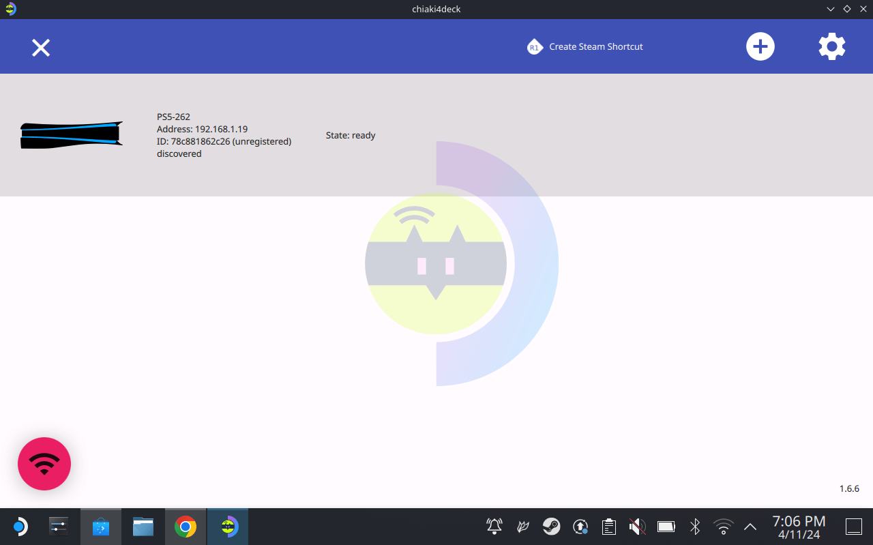Open the application launcher in the taskbar

click(19, 527)
